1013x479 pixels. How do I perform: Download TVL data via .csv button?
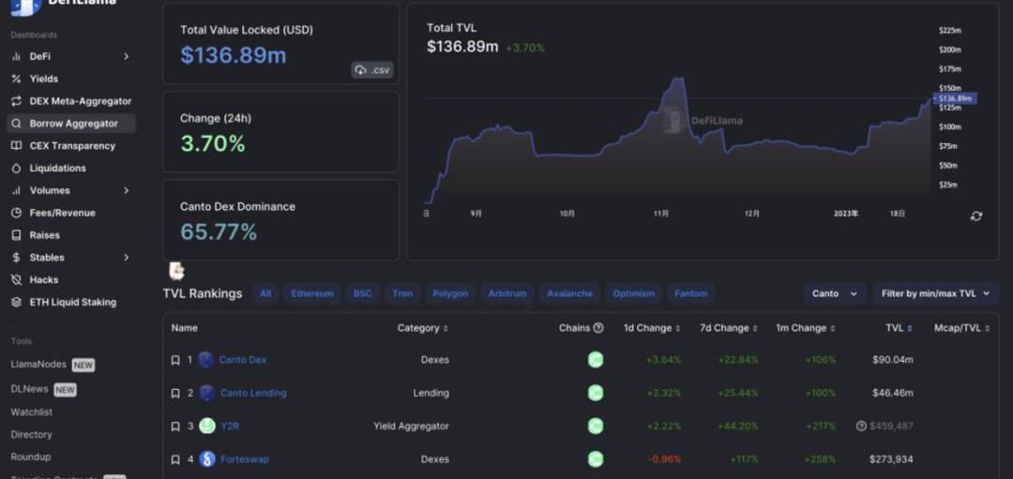[x=372, y=70]
